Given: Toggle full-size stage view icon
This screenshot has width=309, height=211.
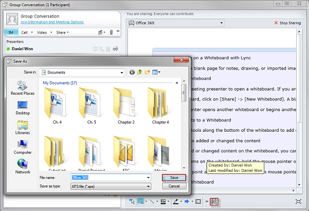Looking at the screenshot, I should click(x=298, y=201).
